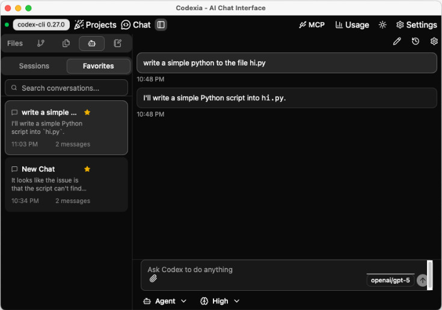Open the 'write a simple ...' conversation
Screen dimensions: 442x310
pyautogui.click(x=67, y=127)
